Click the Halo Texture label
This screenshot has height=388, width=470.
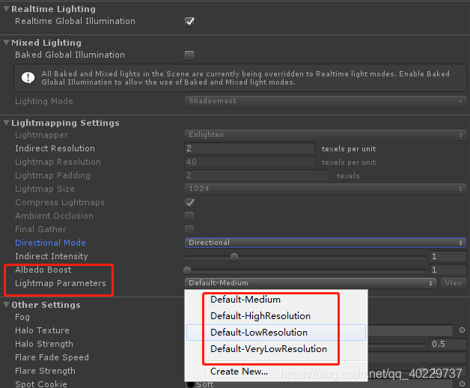coord(42,330)
